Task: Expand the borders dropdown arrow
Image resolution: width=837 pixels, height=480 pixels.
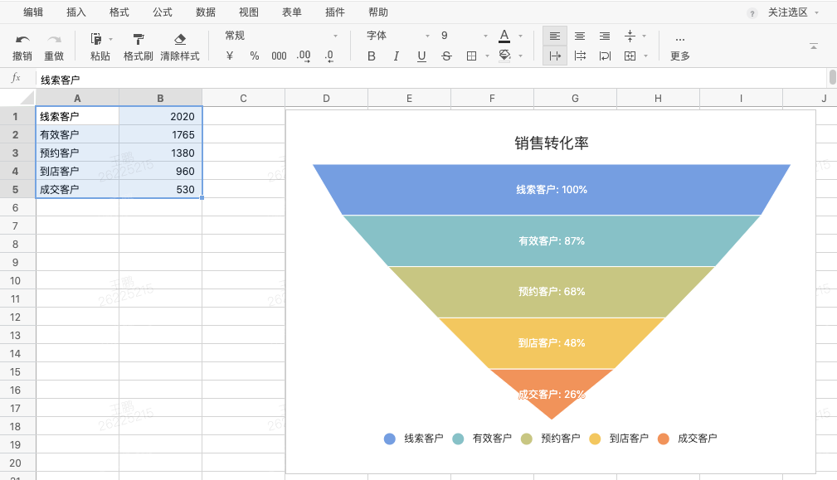Action: point(487,56)
